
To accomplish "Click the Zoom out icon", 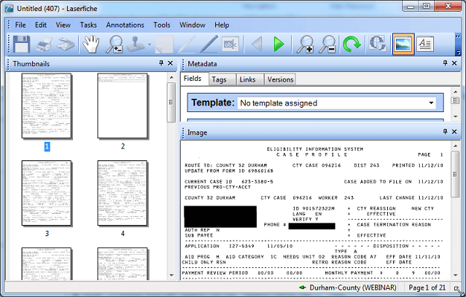I will pyautogui.click(x=328, y=45).
